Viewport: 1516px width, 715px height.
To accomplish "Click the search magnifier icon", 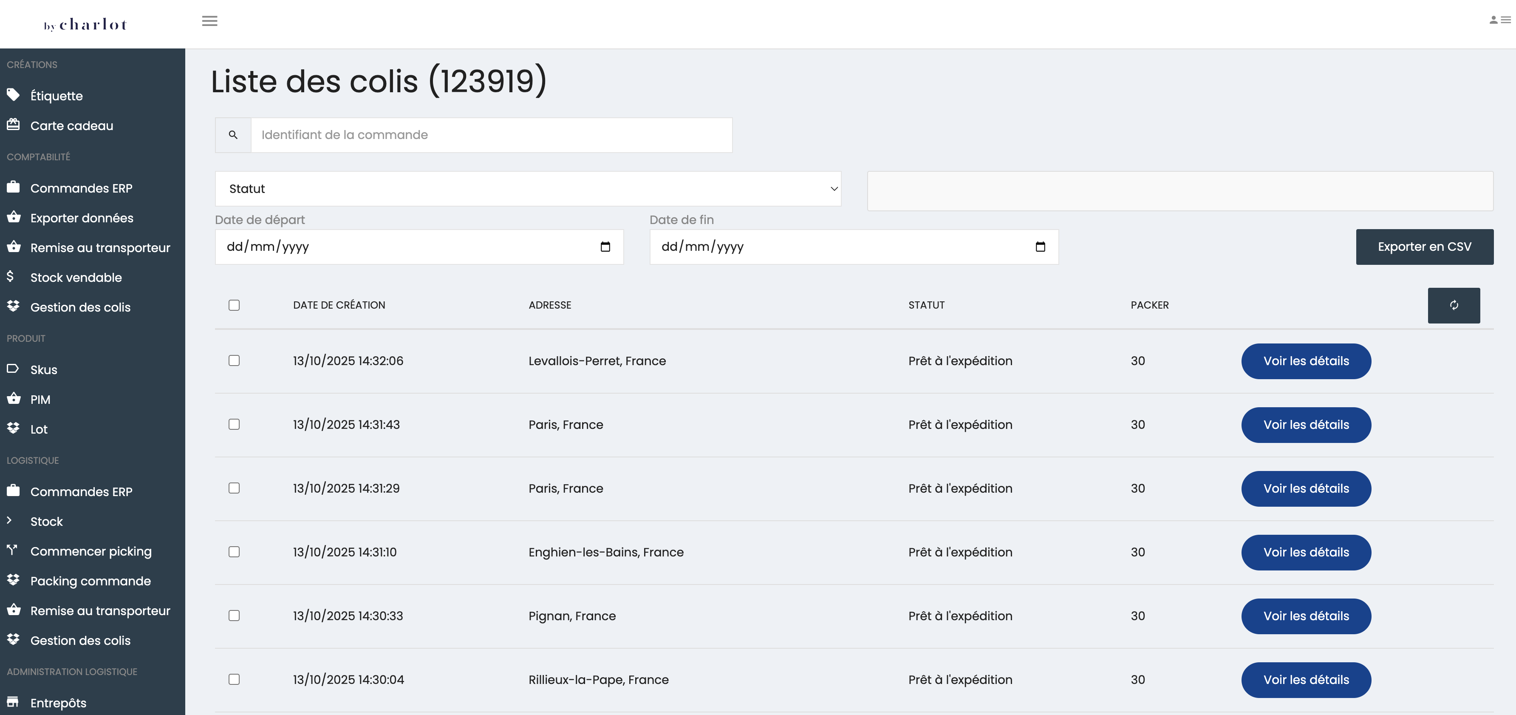I will (233, 135).
